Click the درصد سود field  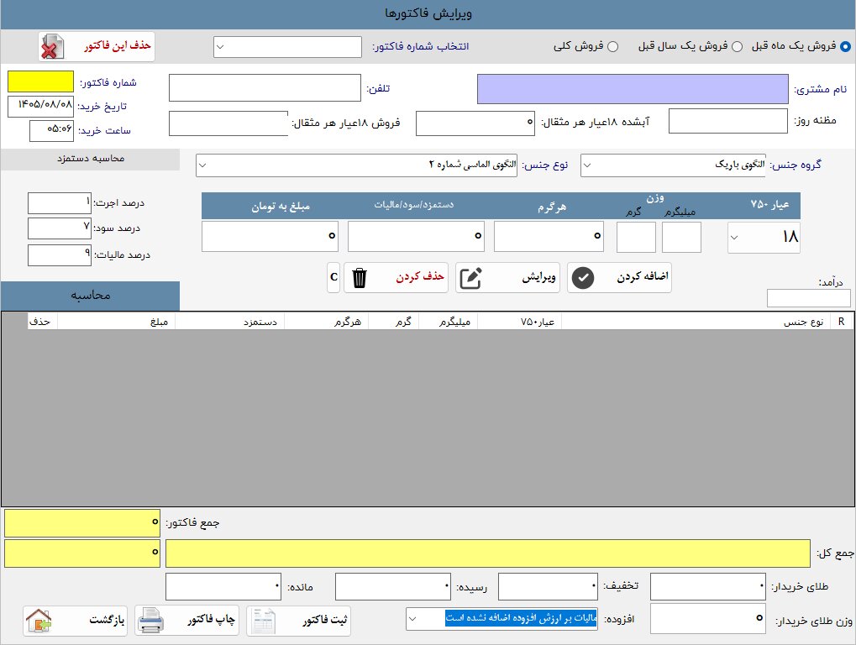pyautogui.click(x=60, y=228)
